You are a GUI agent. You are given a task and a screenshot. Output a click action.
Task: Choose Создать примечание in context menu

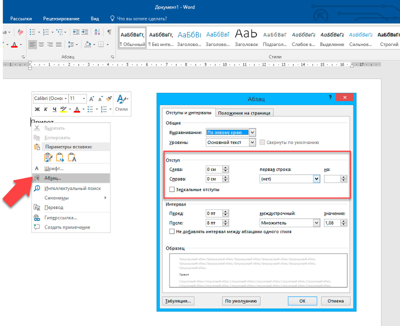pyautogui.click(x=71, y=227)
